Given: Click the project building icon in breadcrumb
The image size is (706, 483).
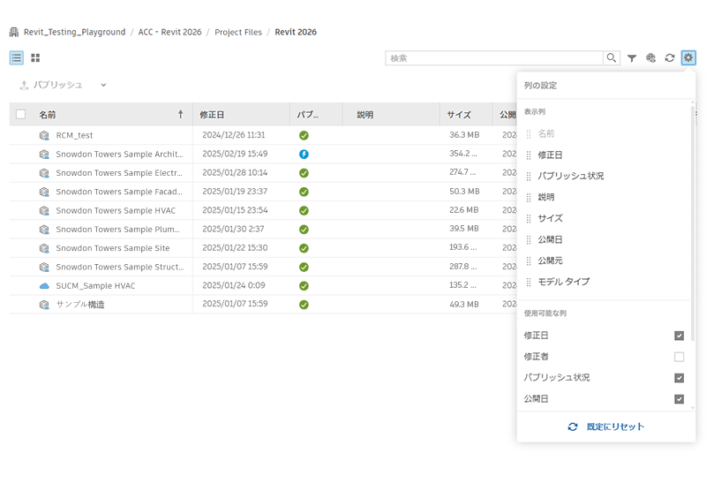Looking at the screenshot, I should (14, 32).
